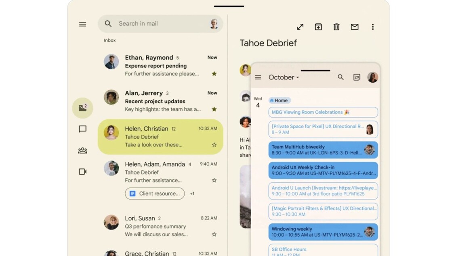
Task: Unstar the Alan, Jerrery email
Action: click(214, 109)
